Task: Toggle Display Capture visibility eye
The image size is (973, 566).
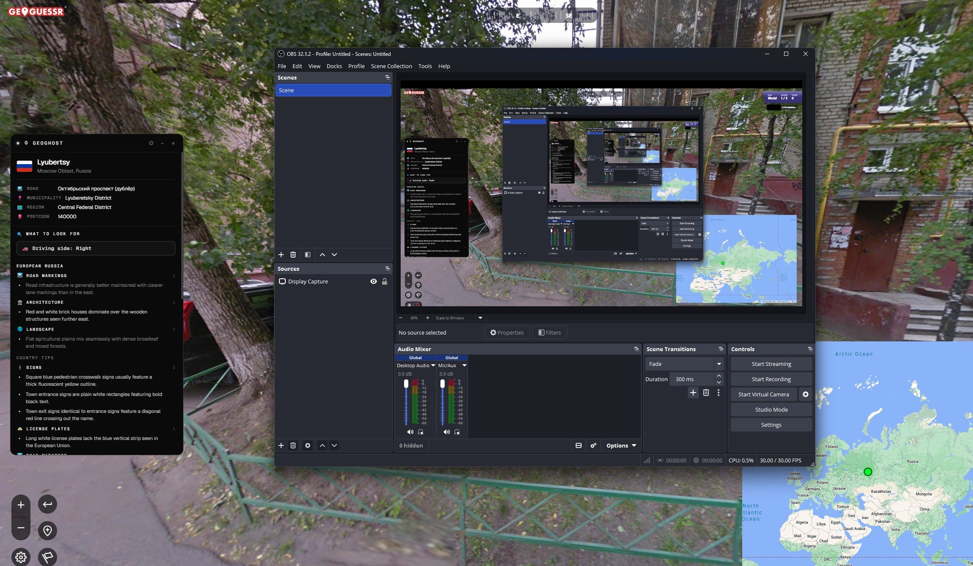Action: [374, 281]
